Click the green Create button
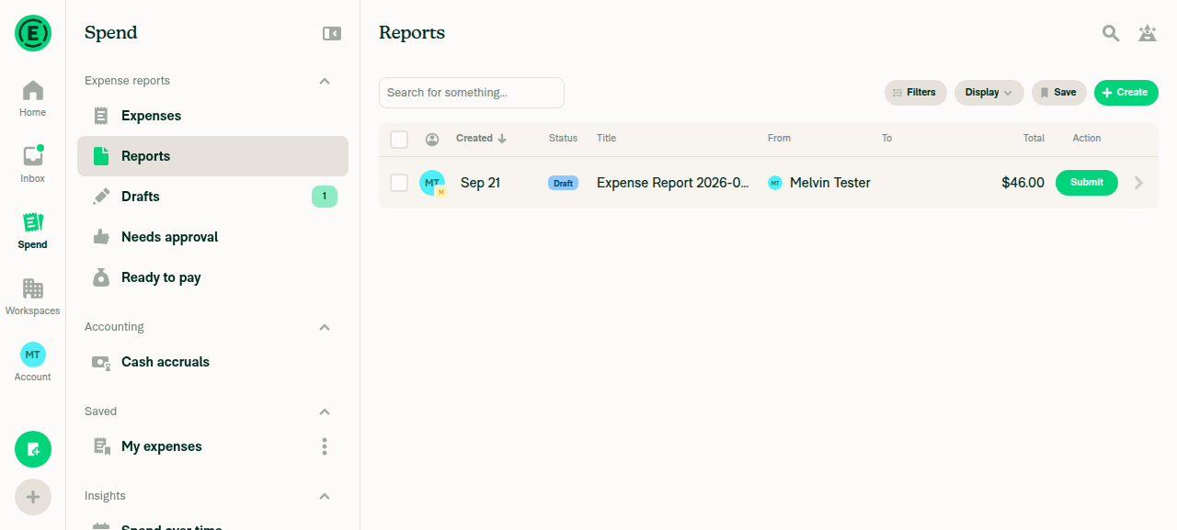 (1126, 93)
